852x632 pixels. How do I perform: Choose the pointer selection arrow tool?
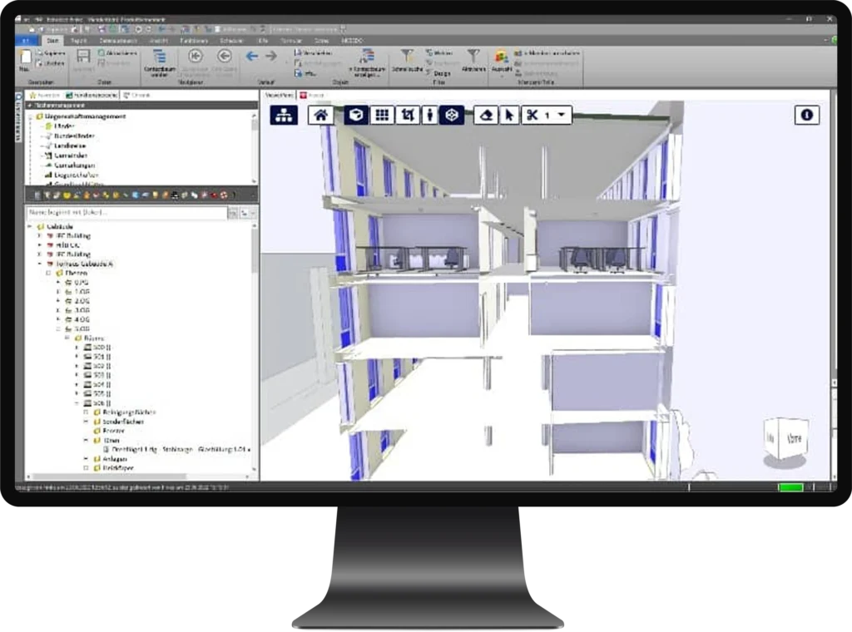[509, 116]
